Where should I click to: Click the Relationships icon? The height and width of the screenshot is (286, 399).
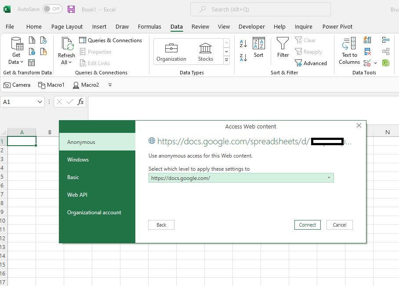[x=386, y=51]
